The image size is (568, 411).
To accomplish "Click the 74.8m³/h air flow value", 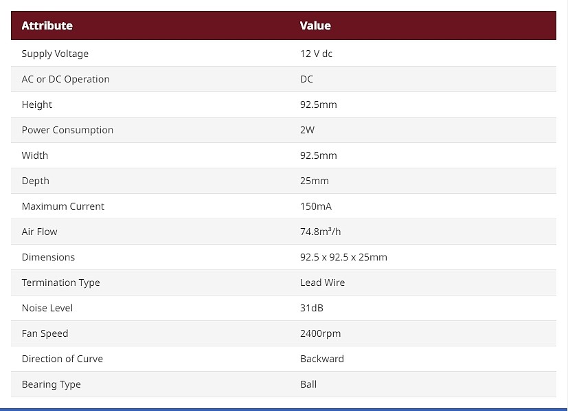I will [x=320, y=231].
